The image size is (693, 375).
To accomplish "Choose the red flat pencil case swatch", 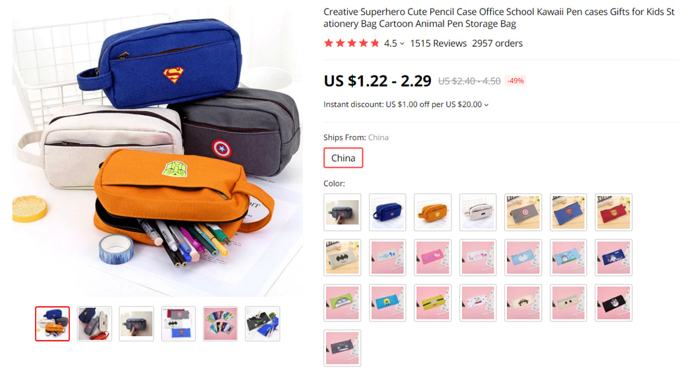I will [613, 213].
